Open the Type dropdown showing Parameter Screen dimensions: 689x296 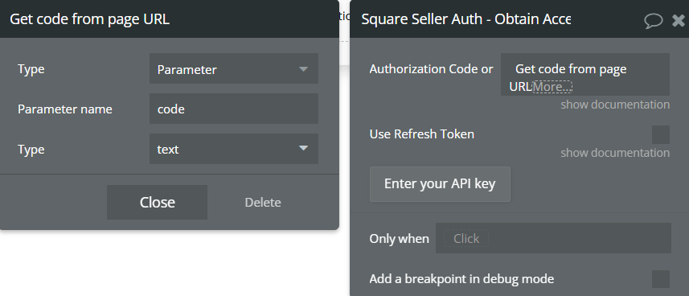point(234,68)
